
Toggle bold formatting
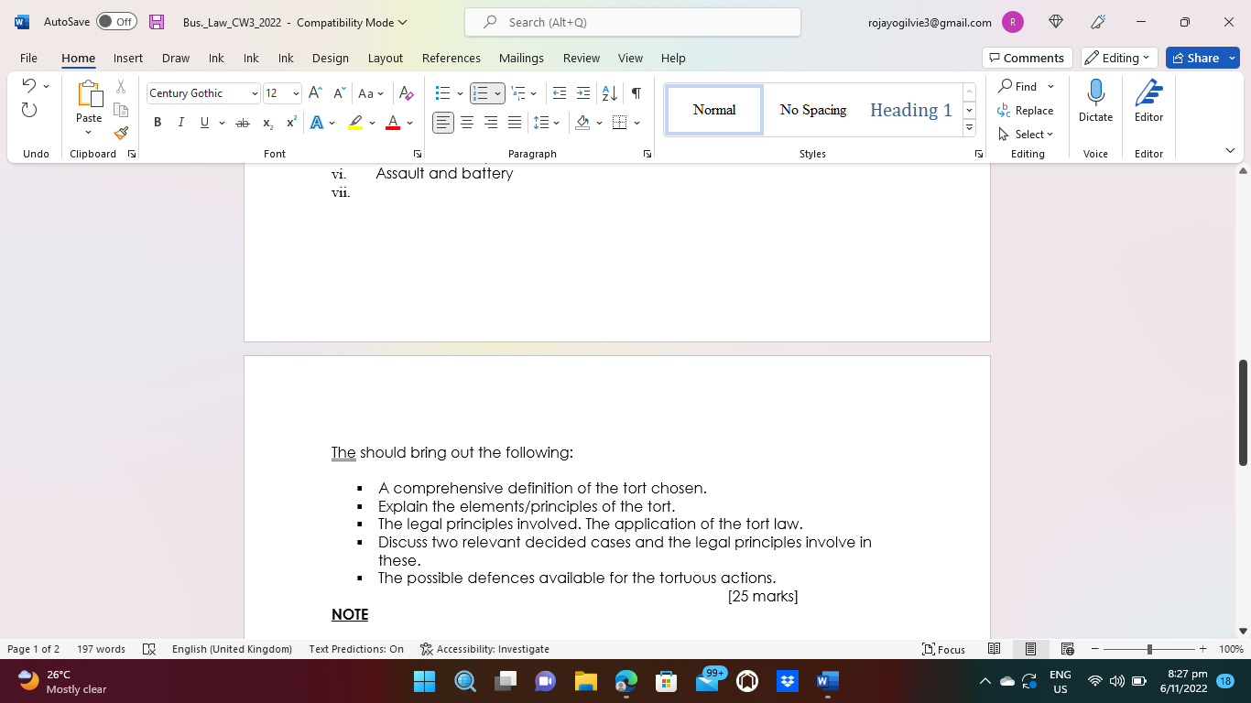(158, 122)
